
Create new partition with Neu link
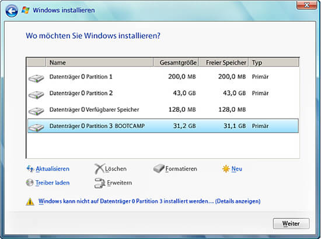(236, 169)
